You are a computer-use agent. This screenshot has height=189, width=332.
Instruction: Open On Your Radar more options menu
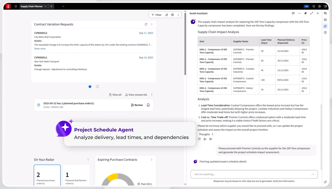click(88, 160)
